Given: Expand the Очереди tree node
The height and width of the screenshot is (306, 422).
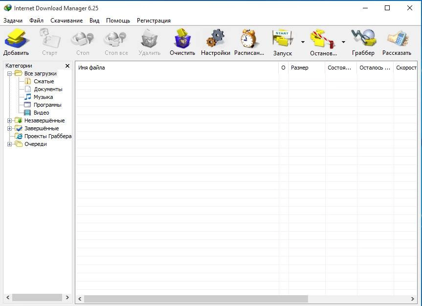Looking at the screenshot, I should tap(9, 144).
